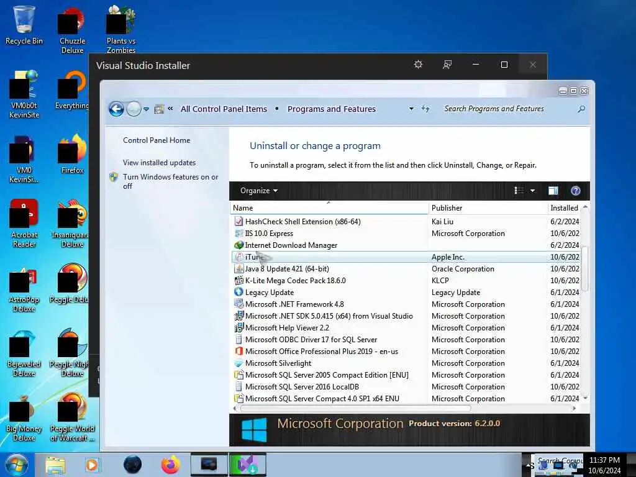Open Control Panel Home
Image resolution: width=636 pixels, height=477 pixels.
click(157, 140)
